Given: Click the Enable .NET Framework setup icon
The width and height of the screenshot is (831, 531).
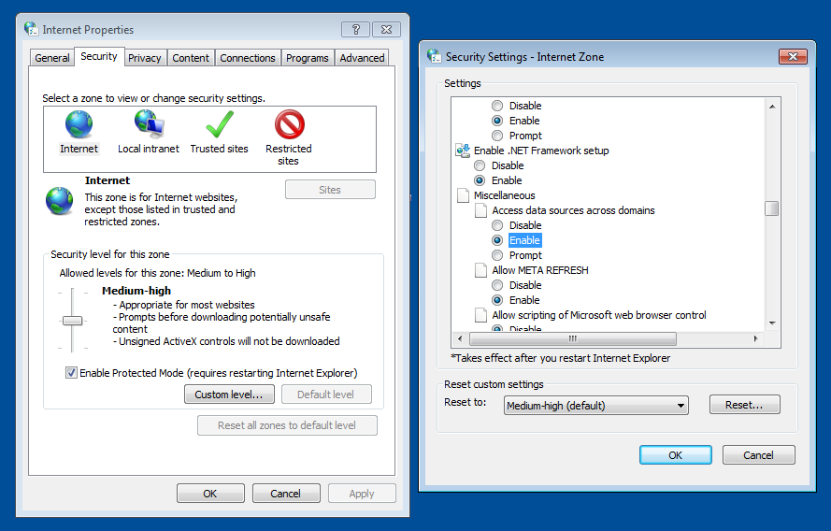Looking at the screenshot, I should point(463,151).
